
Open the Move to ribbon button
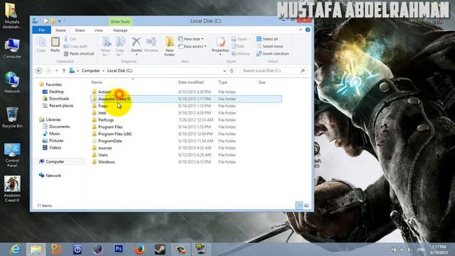106,46
